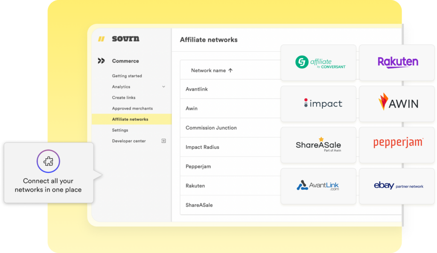Screen dimensions: 437x253
Task: Click the Commerce double-chevron icon
Action: click(101, 61)
